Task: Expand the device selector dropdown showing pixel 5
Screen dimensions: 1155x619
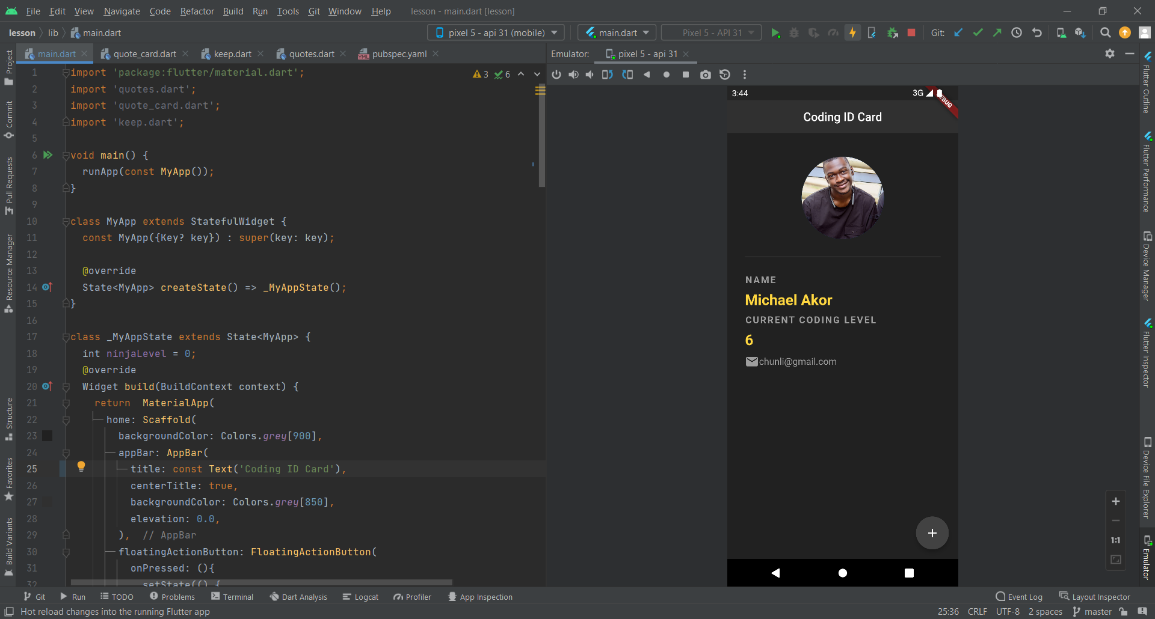Action: click(x=495, y=32)
